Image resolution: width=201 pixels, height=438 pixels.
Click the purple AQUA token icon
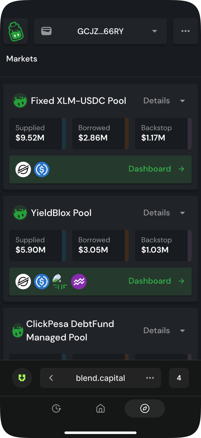[x=79, y=281]
